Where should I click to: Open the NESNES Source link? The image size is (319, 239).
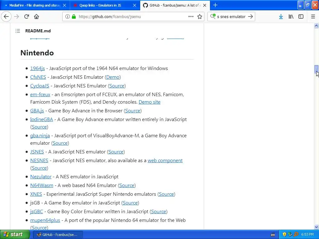pyautogui.click(x=39, y=168)
